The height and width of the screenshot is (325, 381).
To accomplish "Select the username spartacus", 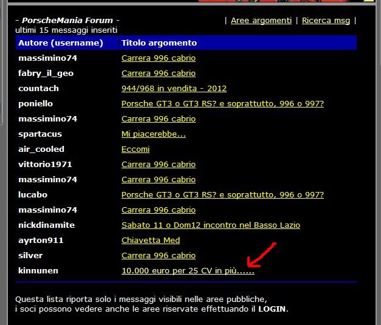I will coord(40,134).
